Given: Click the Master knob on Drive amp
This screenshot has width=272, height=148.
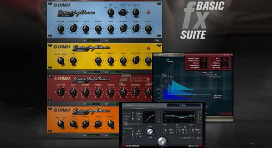Looking at the screenshot, I should [86, 92].
